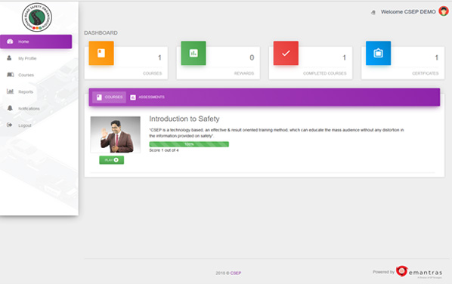Open Reports from the sidebar
This screenshot has width=452, height=284.
pyautogui.click(x=26, y=92)
